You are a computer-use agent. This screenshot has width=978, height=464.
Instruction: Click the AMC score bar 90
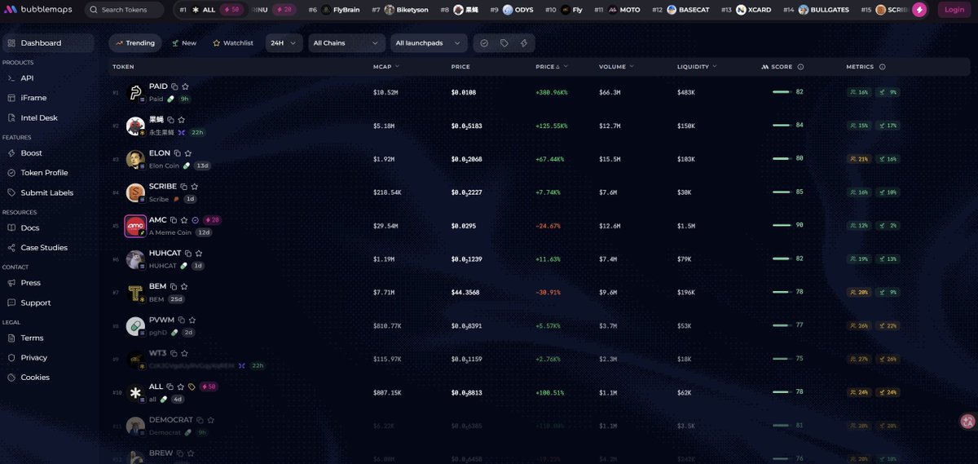tap(782, 226)
